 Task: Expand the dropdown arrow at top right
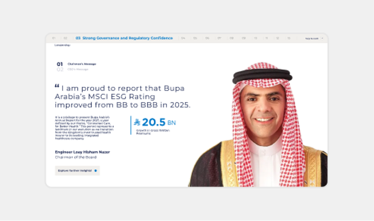[322, 38]
